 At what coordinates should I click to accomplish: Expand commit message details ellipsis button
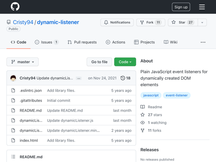click(x=79, y=78)
